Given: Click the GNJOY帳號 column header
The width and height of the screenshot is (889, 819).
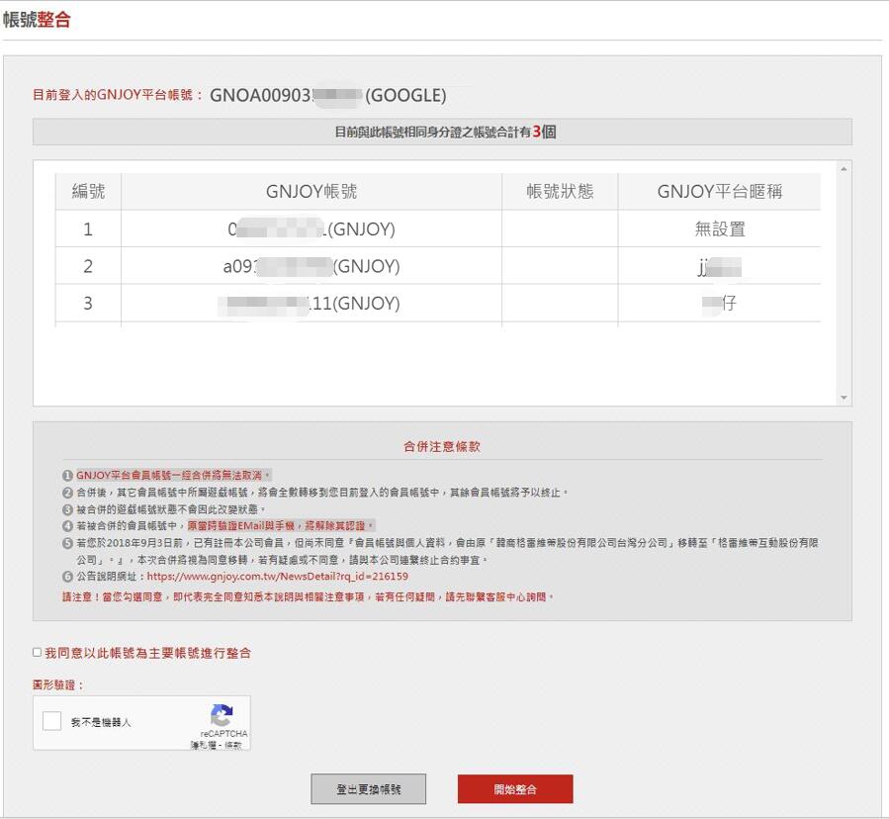Looking at the screenshot, I should click(311, 192).
